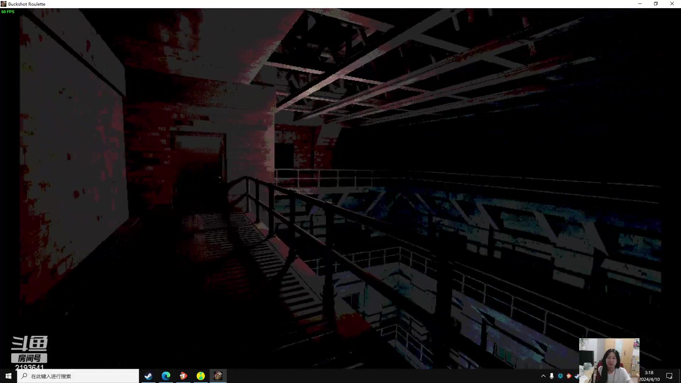Click the microphone icon in system tray
This screenshot has width=681, height=383.
coord(552,376)
